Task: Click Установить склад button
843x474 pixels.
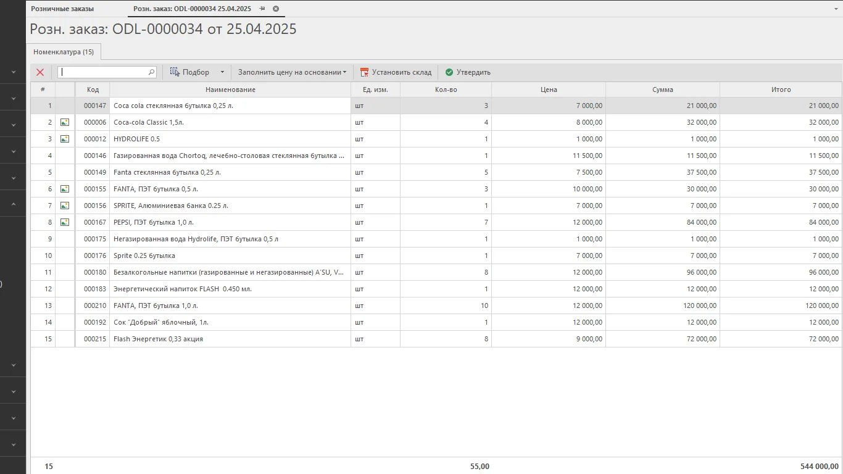Action: click(x=396, y=72)
